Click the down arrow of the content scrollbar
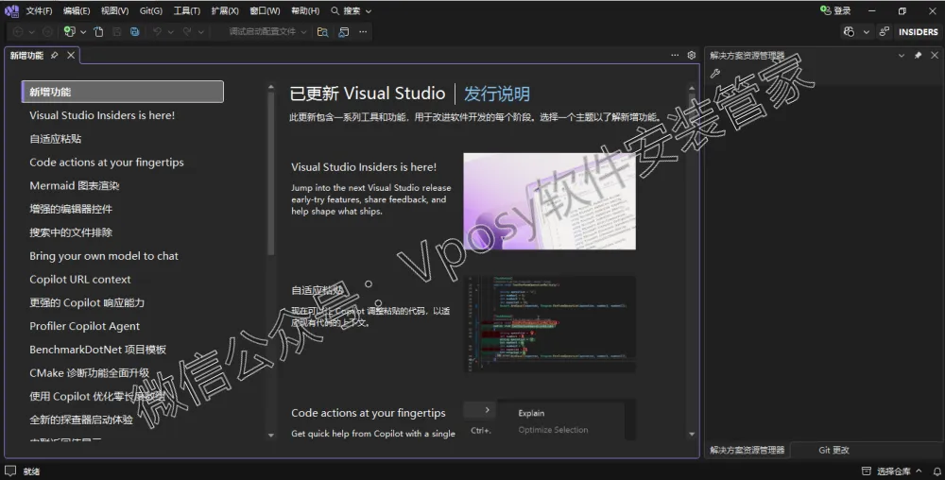Image resolution: width=945 pixels, height=480 pixels. pos(692,435)
